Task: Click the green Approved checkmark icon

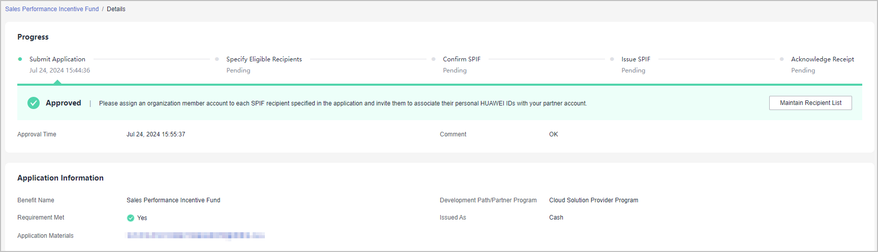Action: (x=34, y=103)
